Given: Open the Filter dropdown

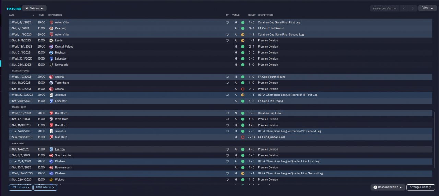Looking at the screenshot, I should point(427,8).
